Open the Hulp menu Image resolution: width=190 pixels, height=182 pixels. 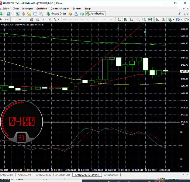pos(88,9)
